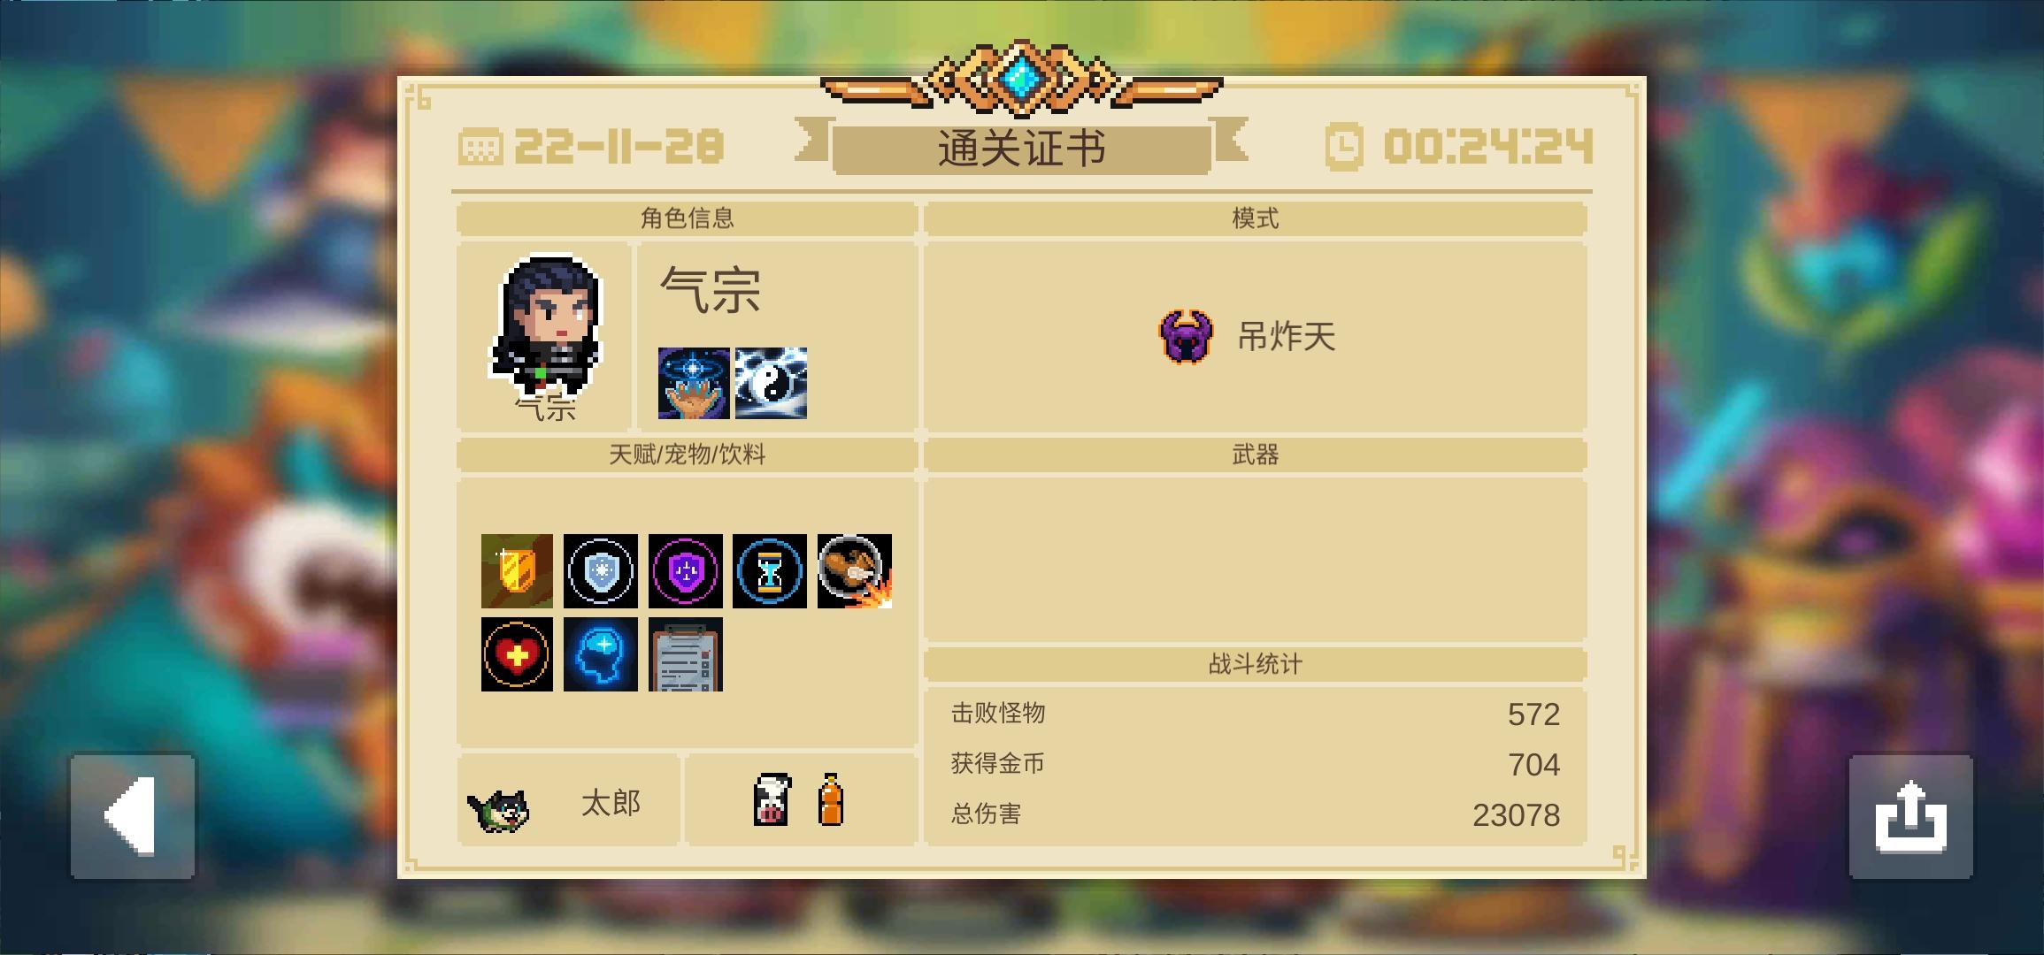Tap the red heart health talent icon

click(x=517, y=654)
